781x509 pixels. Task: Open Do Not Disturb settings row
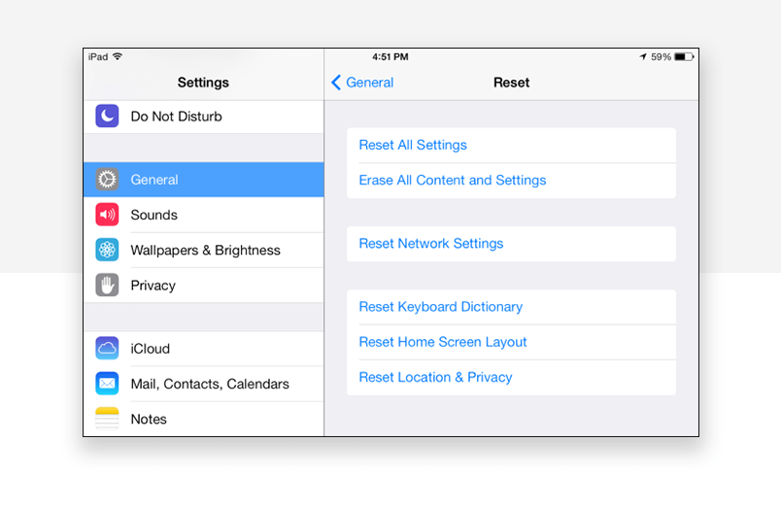click(x=204, y=117)
